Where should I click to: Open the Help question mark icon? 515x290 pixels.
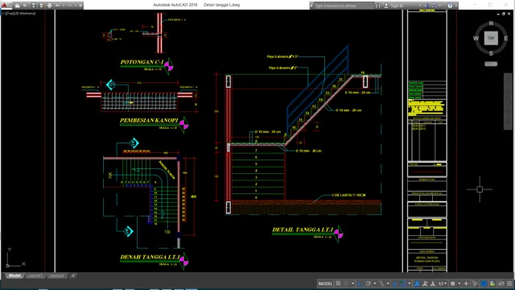coord(450,6)
